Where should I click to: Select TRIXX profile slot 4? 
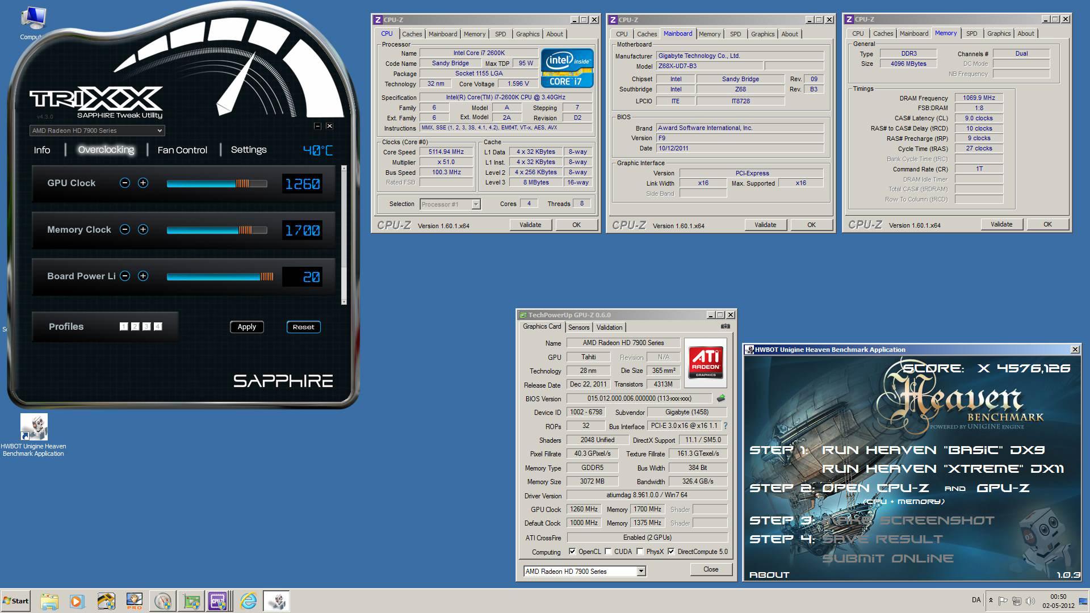pyautogui.click(x=158, y=326)
